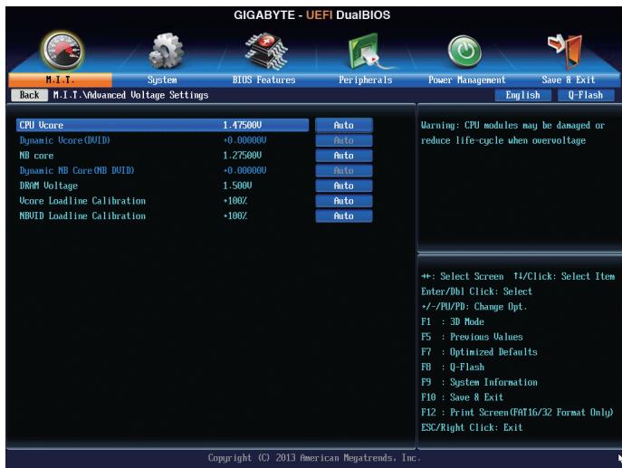Screen dimensions: 622x468
Task: Go to the Peripherals tab
Action: click(x=366, y=81)
